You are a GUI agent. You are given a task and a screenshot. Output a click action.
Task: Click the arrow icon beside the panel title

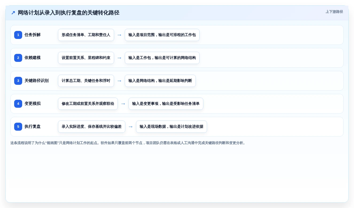point(13,13)
